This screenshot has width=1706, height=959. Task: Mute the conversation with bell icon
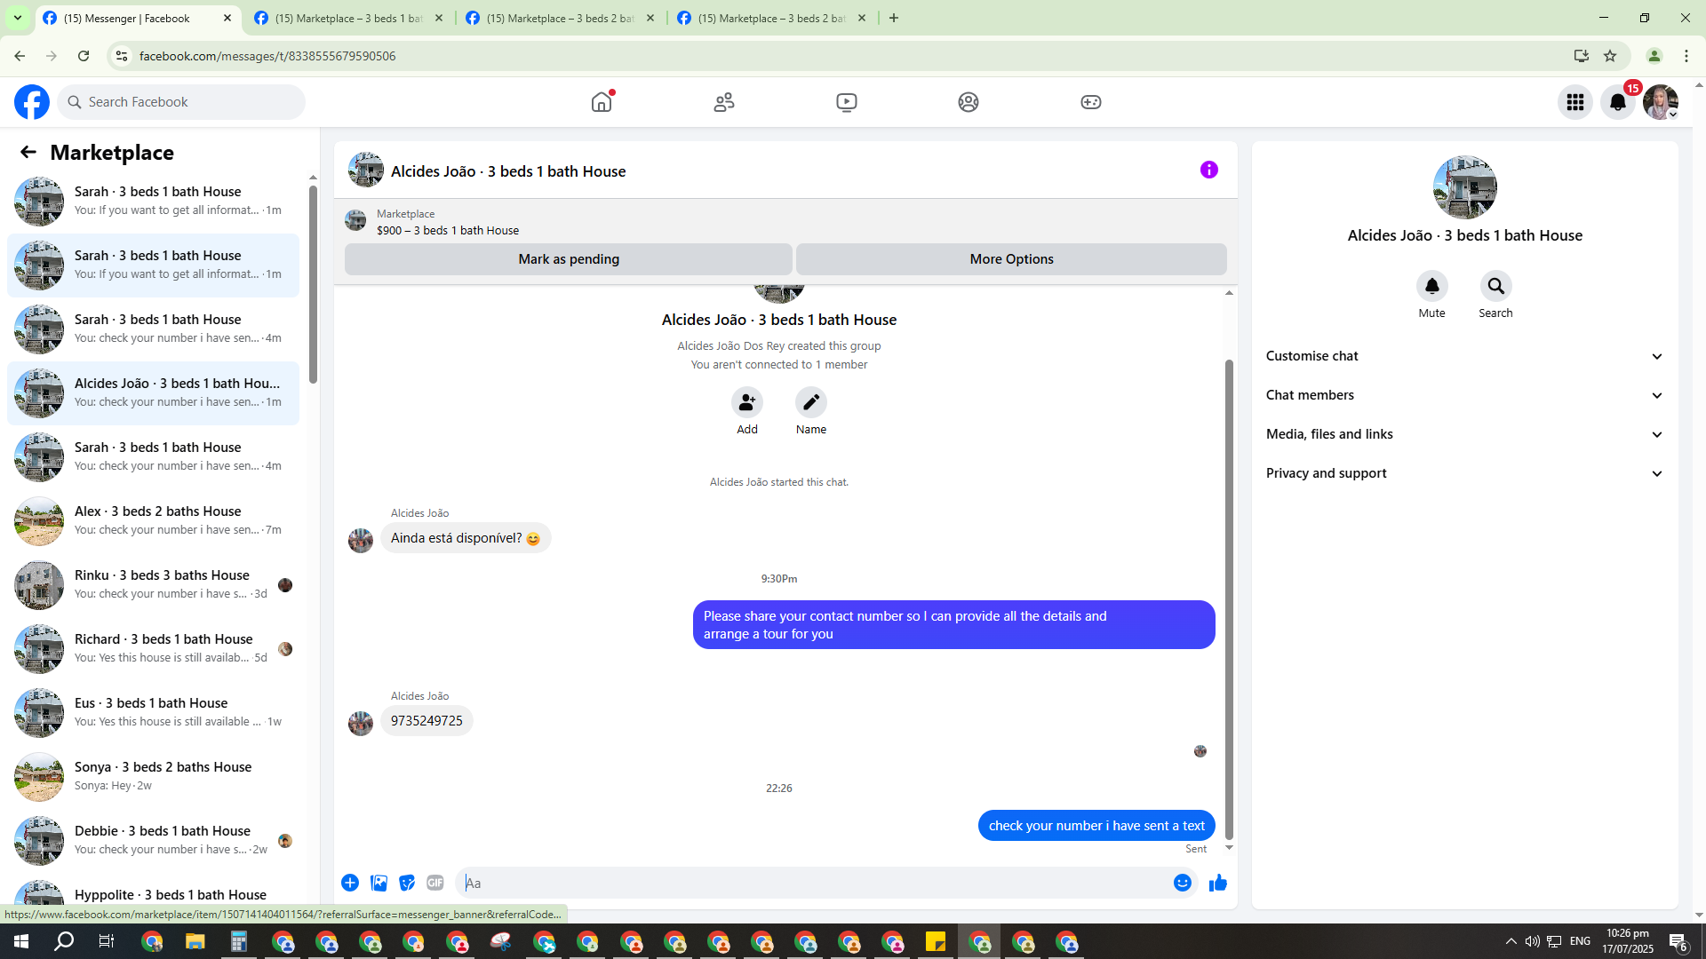tap(1432, 286)
